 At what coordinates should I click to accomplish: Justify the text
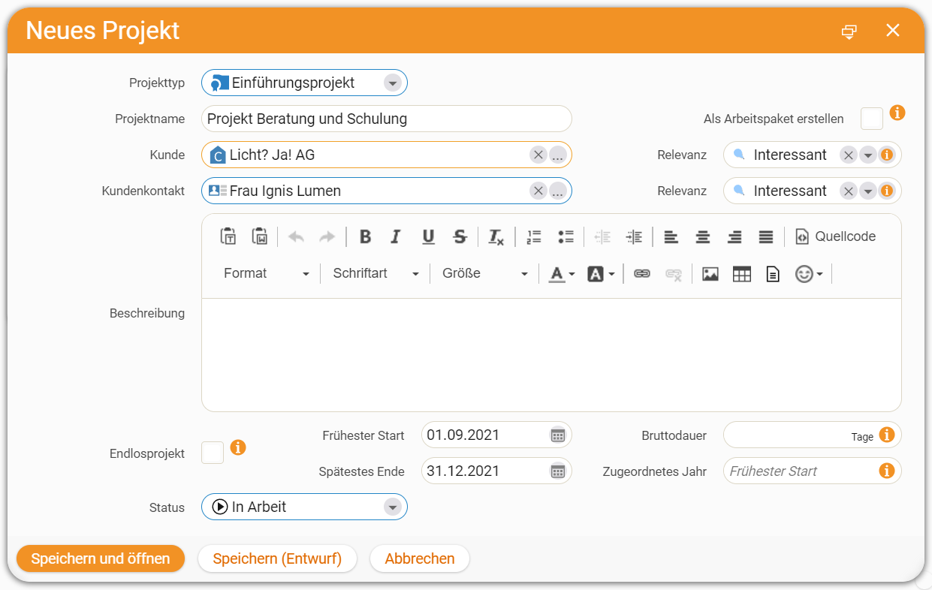coord(766,236)
